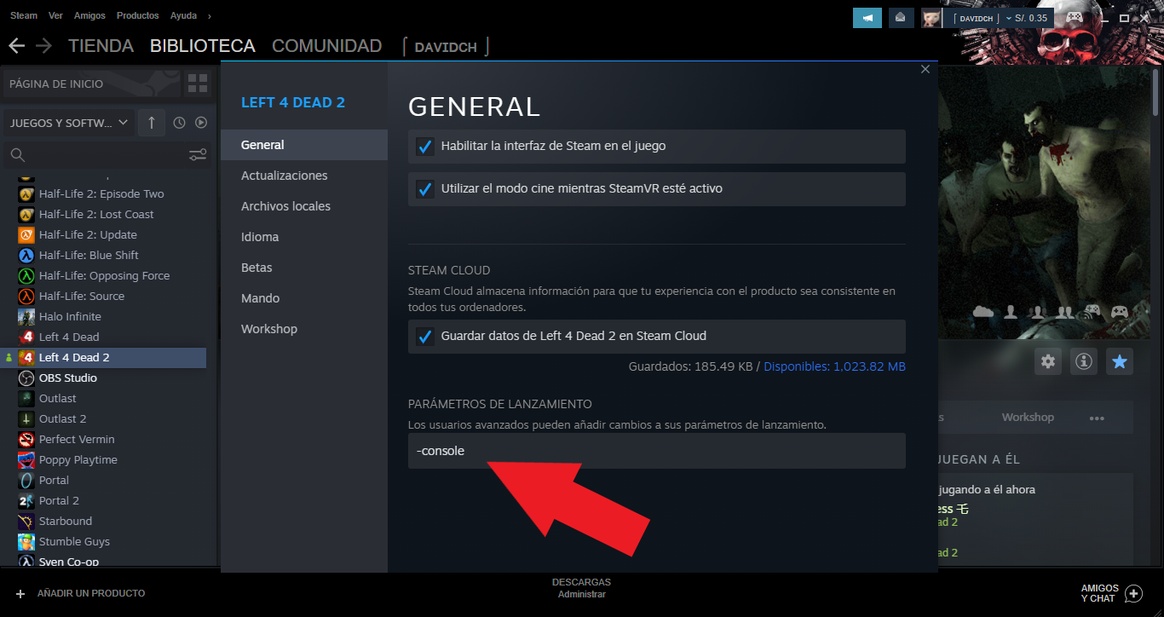
Task: Open the Amigos menu
Action: [90, 15]
